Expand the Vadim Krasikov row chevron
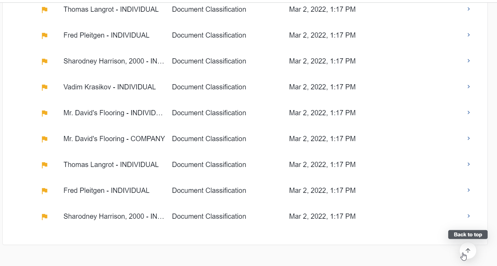Viewport: 497px width, 266px height. [469, 87]
